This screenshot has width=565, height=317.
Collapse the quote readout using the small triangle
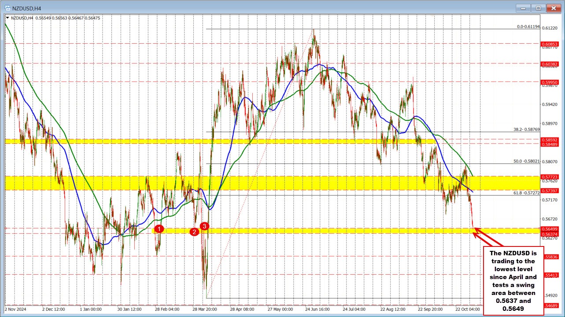tap(7, 18)
